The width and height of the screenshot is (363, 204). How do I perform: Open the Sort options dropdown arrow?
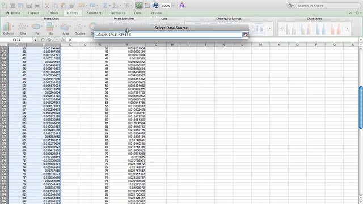pyautogui.click(x=120, y=6)
